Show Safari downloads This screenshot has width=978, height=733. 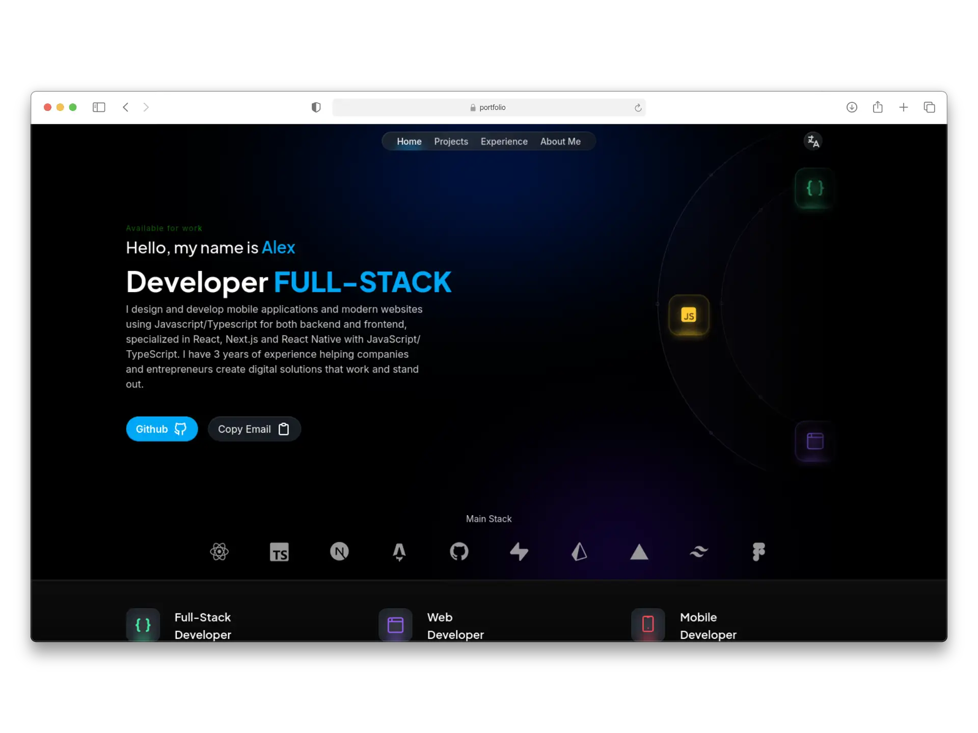[x=852, y=107]
